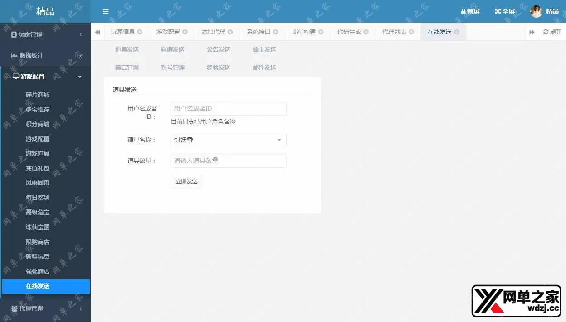Click the 立即发送 send button
The image size is (566, 322).
point(186,181)
